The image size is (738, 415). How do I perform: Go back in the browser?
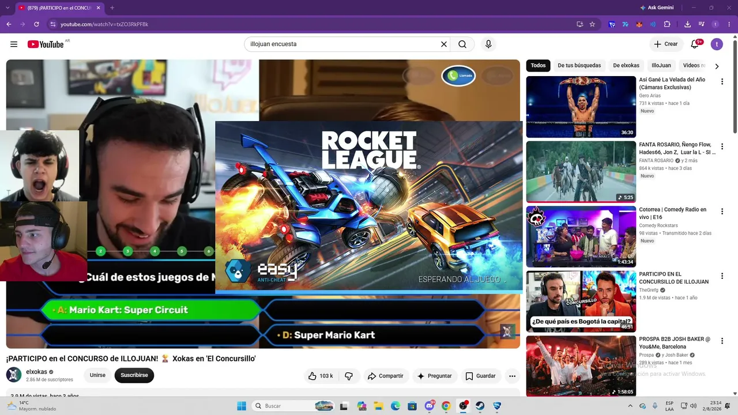point(9,24)
